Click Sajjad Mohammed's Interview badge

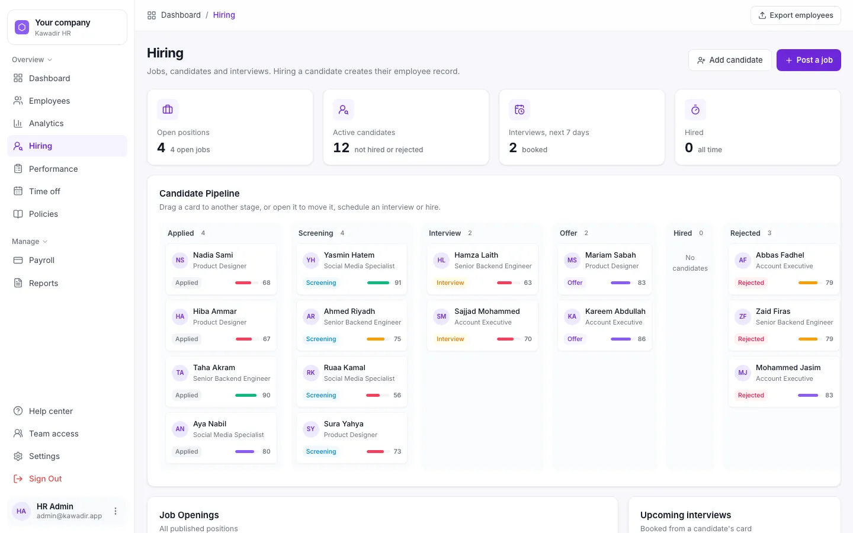click(x=450, y=339)
